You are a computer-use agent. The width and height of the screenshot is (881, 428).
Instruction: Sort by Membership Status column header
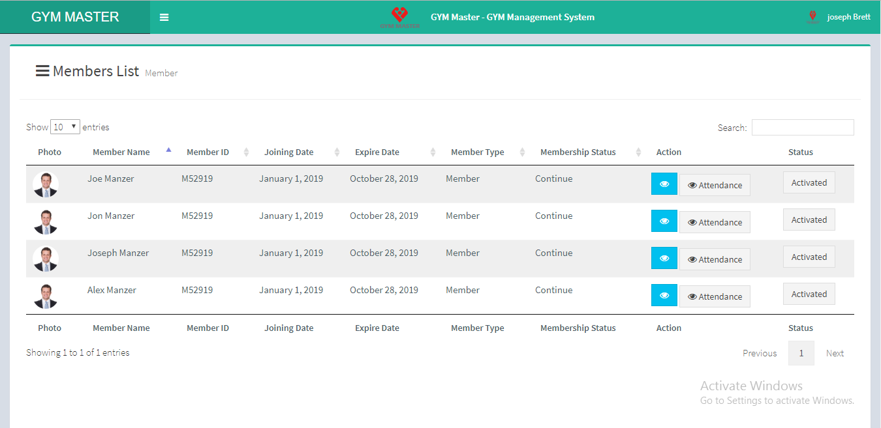coord(578,152)
